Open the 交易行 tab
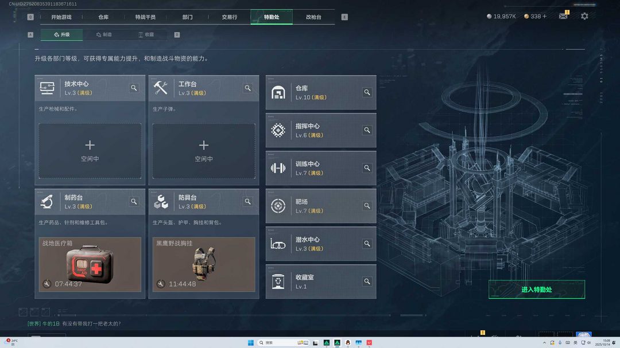The width and height of the screenshot is (620, 348). 230,17
